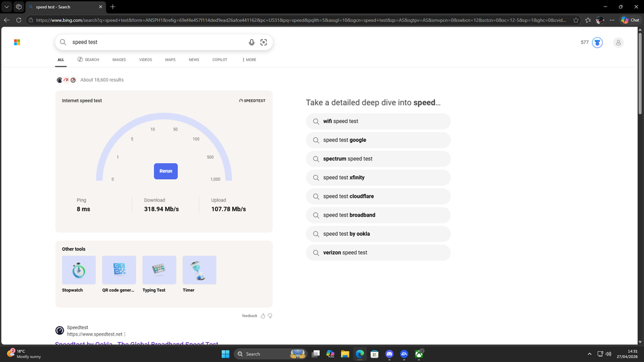
Task: Open Edge settings and more menu
Action: tap(612, 20)
